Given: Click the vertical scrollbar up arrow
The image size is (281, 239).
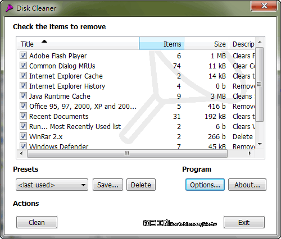Looking at the screenshot, I should pyautogui.click(x=260, y=42).
